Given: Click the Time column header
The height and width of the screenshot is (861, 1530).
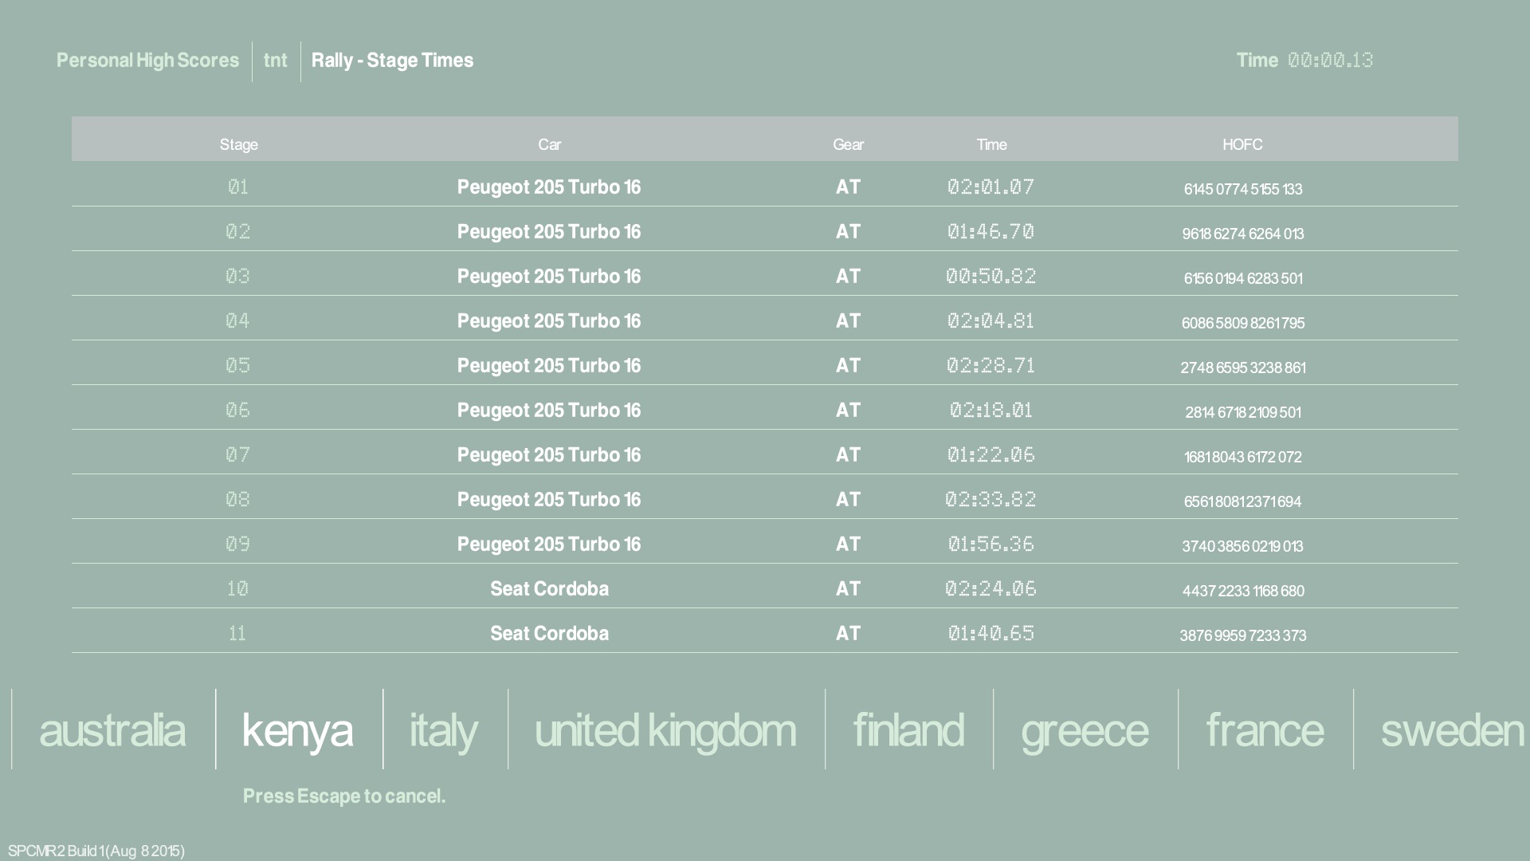Looking at the screenshot, I should [991, 144].
